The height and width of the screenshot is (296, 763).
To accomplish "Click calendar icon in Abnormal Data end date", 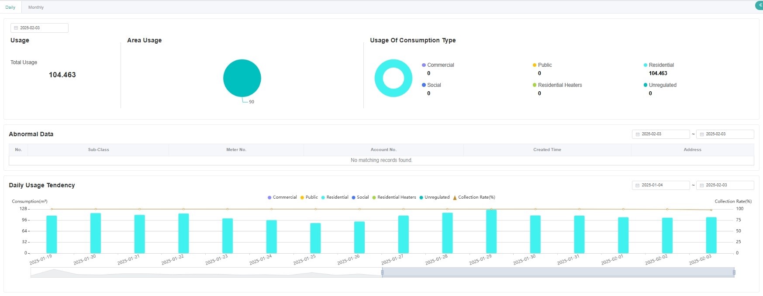I will pos(702,134).
